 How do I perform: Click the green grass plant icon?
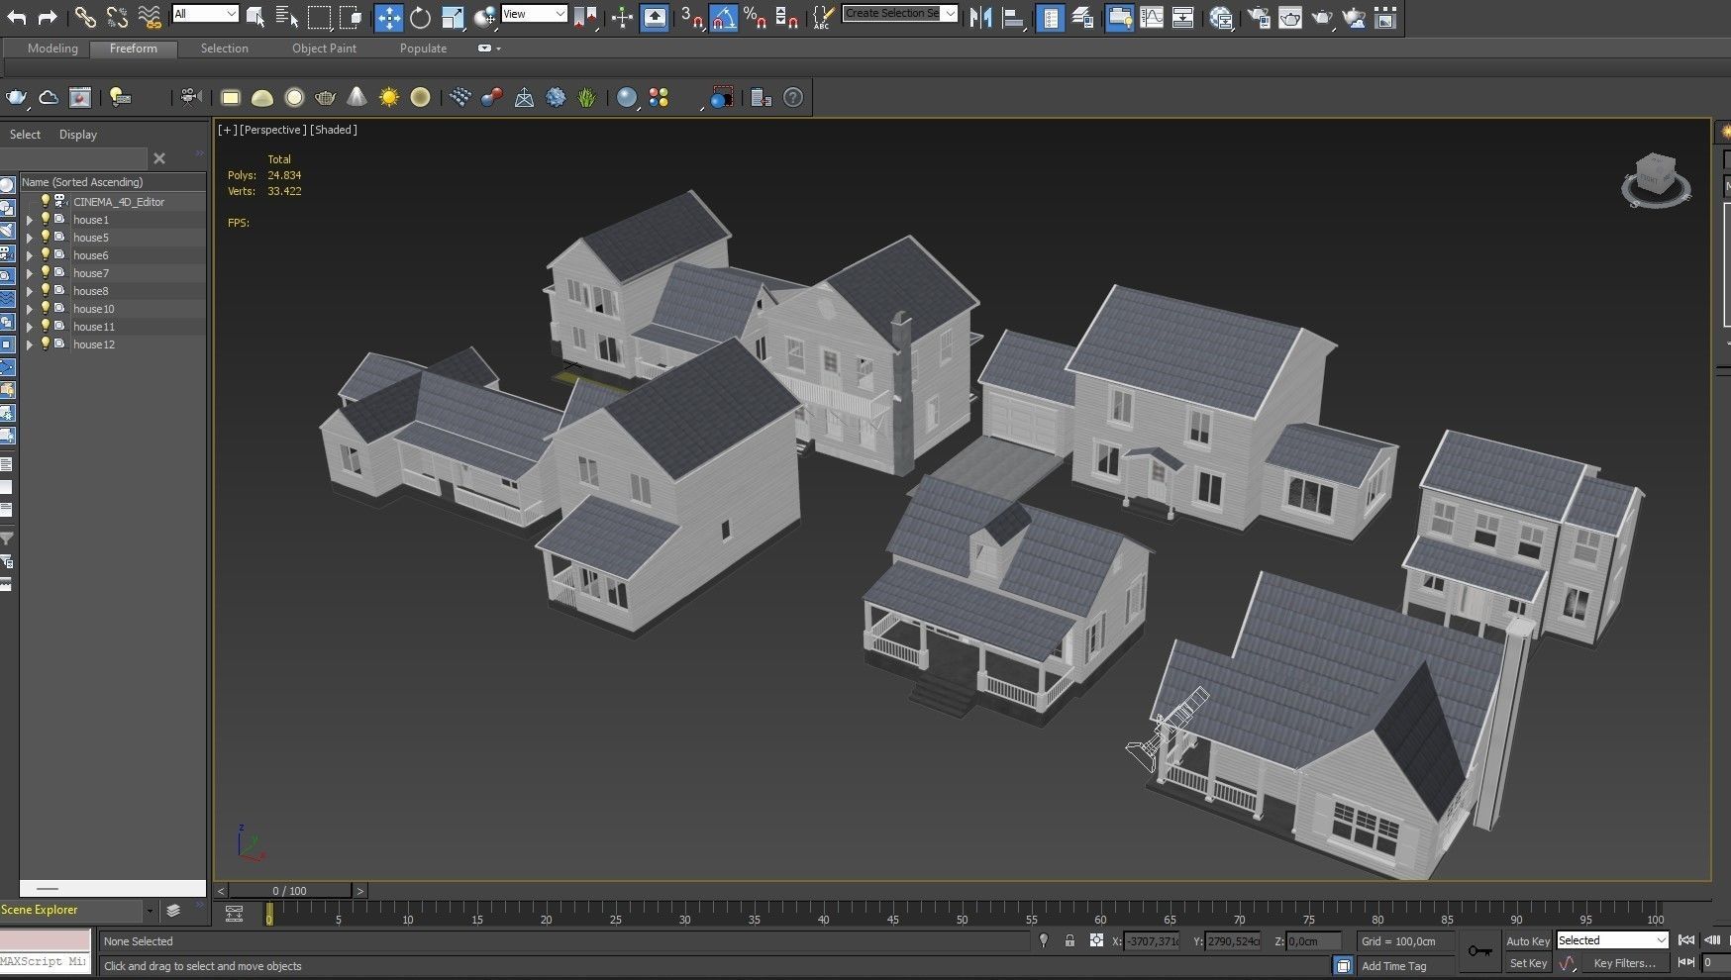coord(587,97)
